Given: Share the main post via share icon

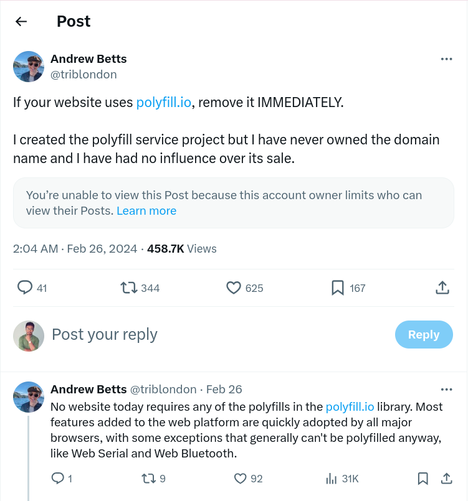Looking at the screenshot, I should (442, 288).
